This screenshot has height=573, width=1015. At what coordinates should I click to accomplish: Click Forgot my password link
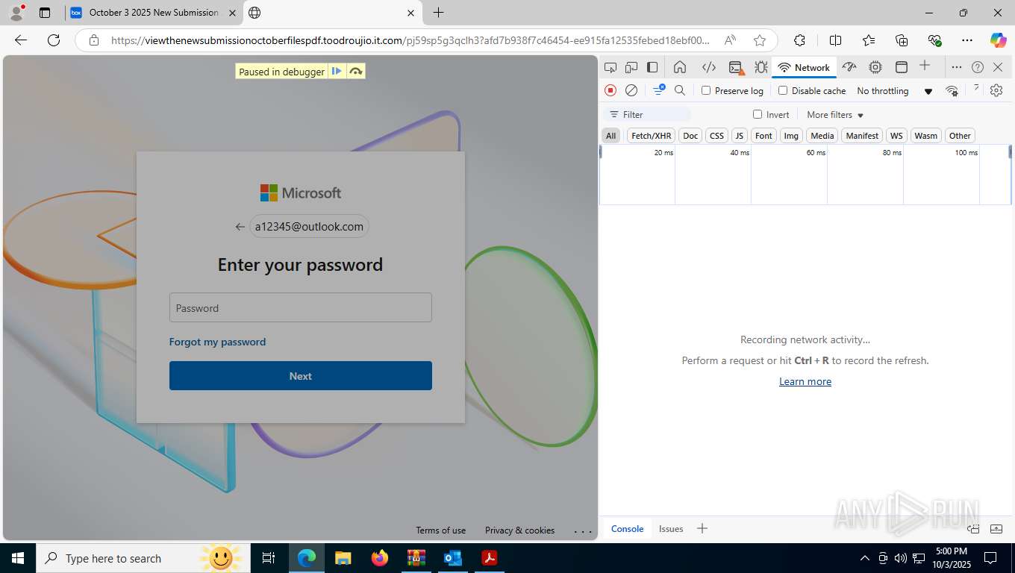[217, 342]
